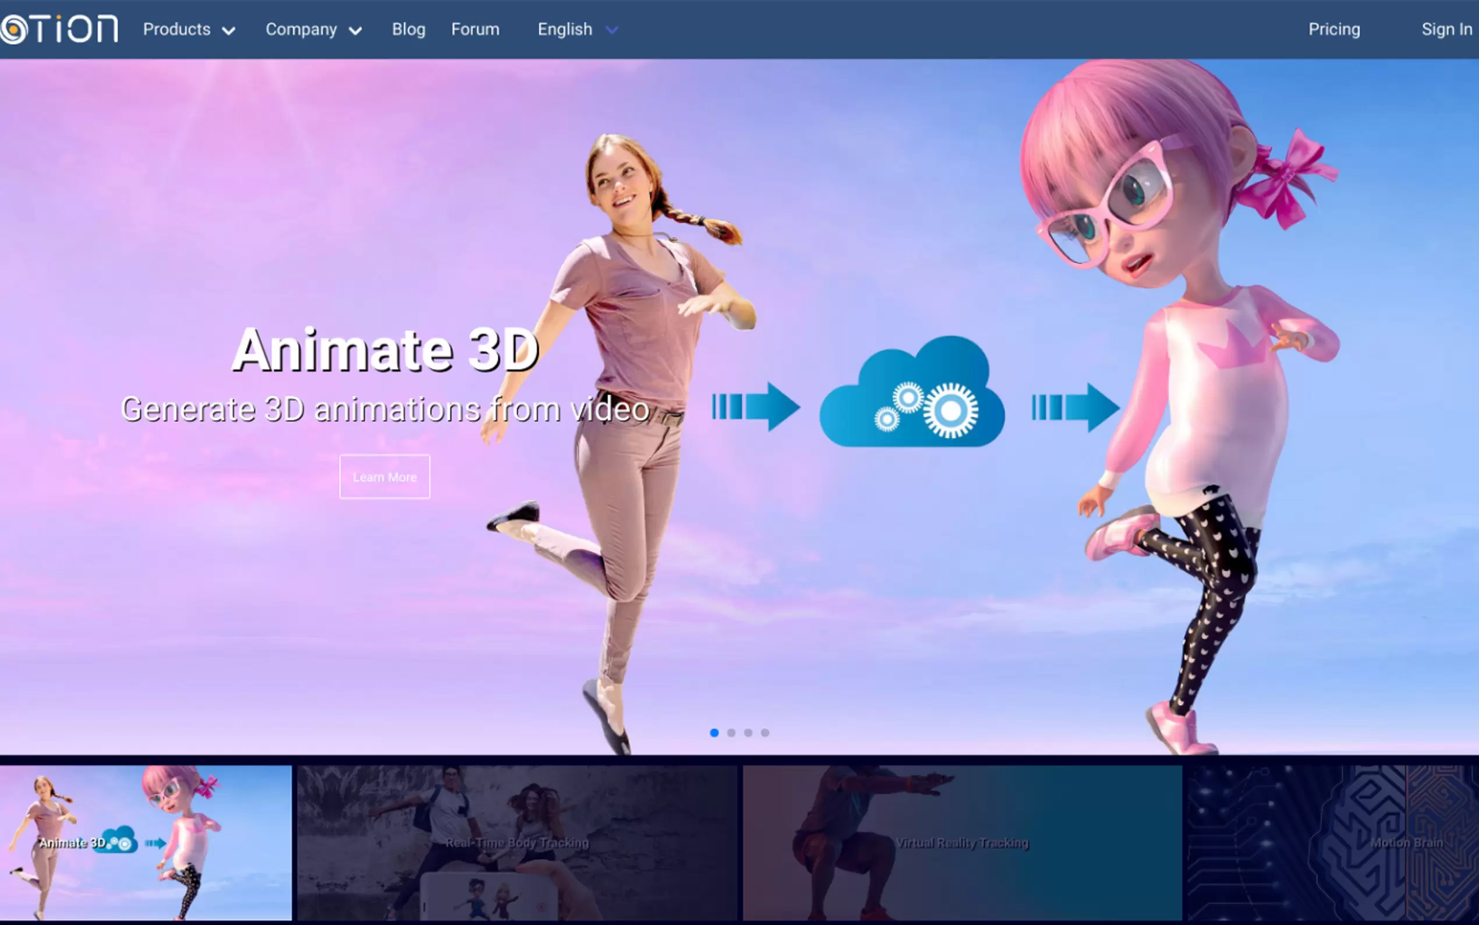The width and height of the screenshot is (1479, 925).
Task: Expand the Company chevron
Action: pyautogui.click(x=355, y=31)
